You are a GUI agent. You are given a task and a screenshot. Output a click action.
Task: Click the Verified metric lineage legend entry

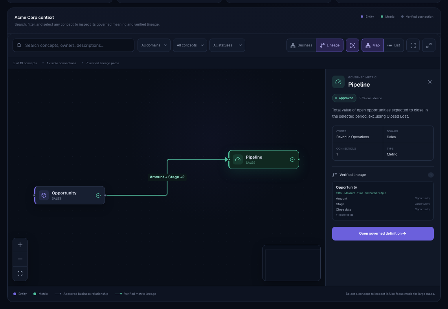pos(136,294)
